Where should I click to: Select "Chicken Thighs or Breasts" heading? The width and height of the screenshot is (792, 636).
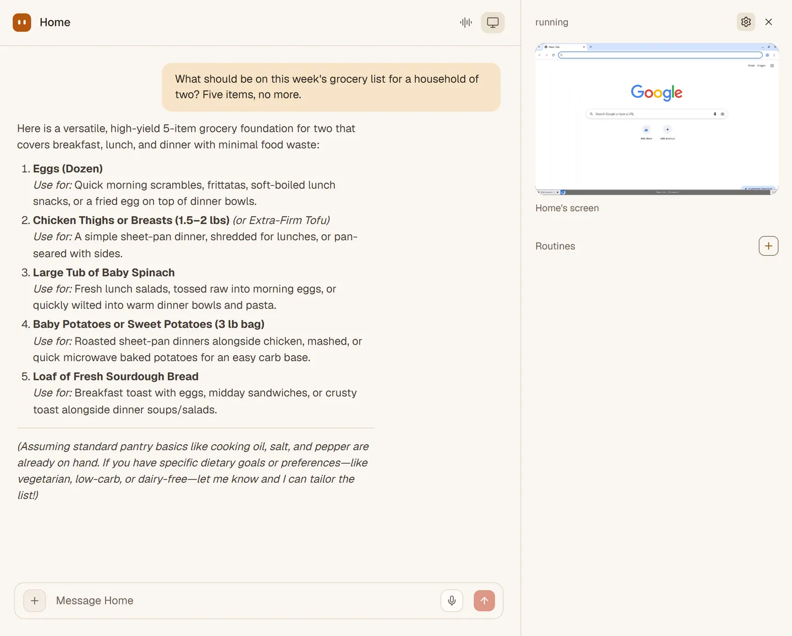point(131,220)
